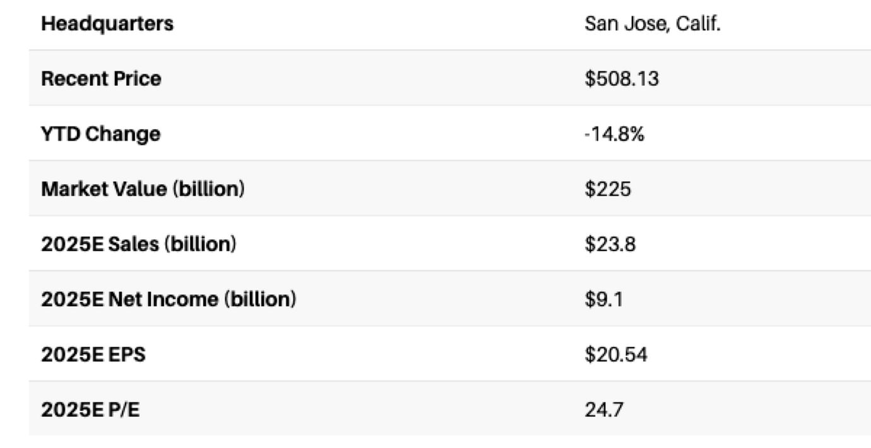The height and width of the screenshot is (448, 871).
Task: Click the $20.54 EPS value
Action: coord(615,355)
